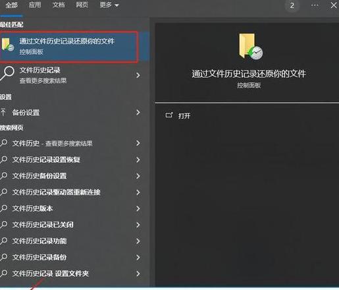Select the 网页 tab
Image resolution: width=339 pixels, height=290 pixels.
(x=82, y=5)
